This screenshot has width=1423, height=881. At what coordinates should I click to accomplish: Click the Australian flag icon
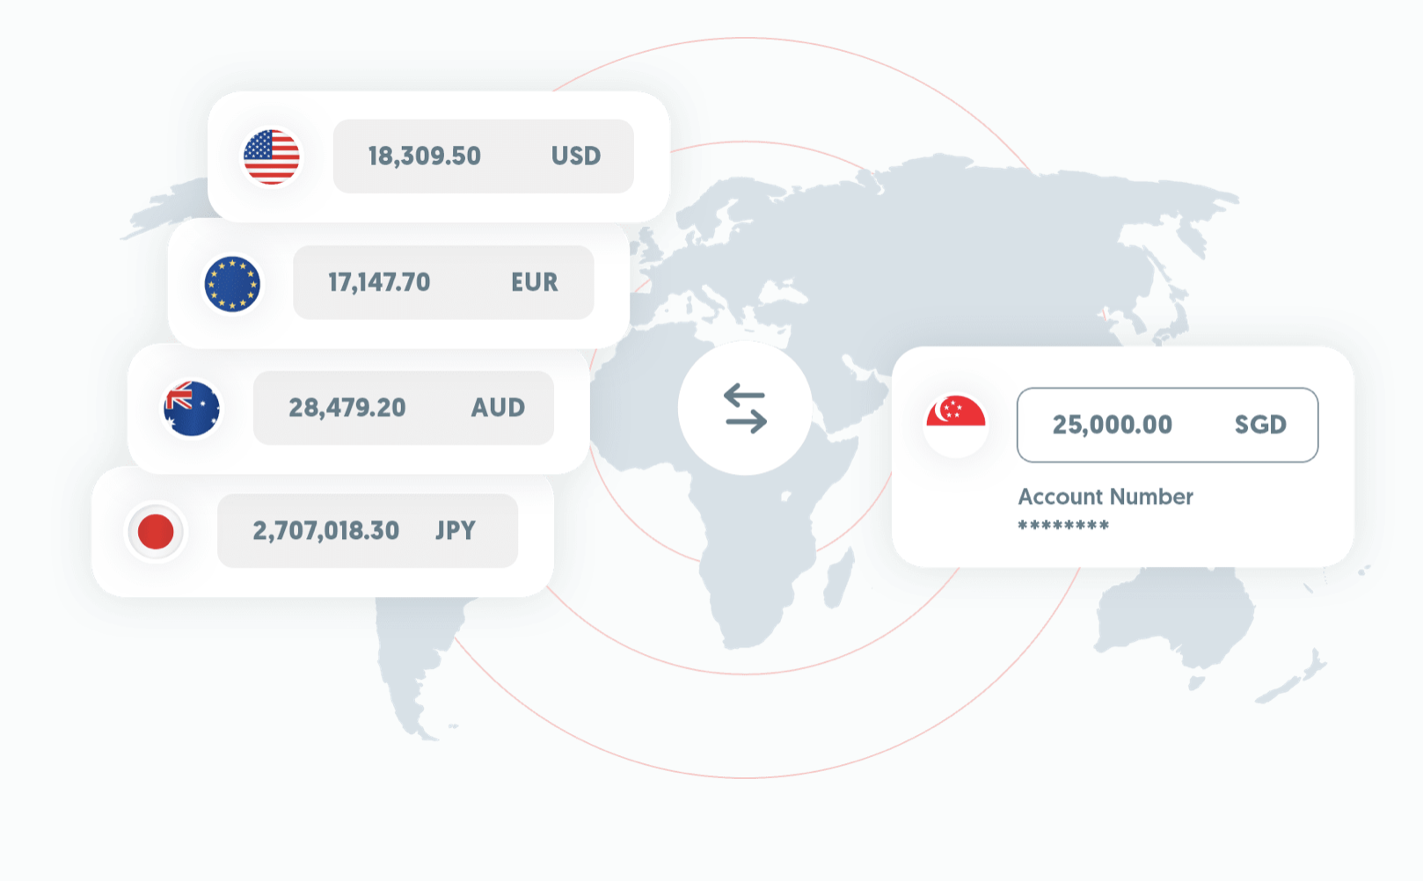pyautogui.click(x=192, y=408)
